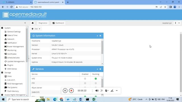
Task: Open Microsoft Edge from the taskbar
Action: click(x=55, y=99)
